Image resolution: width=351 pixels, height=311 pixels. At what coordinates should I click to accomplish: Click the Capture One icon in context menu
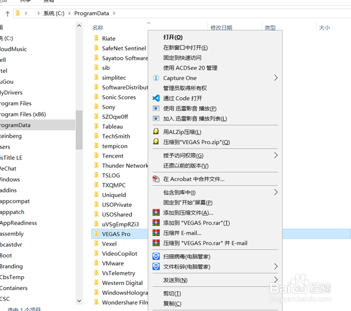156,78
